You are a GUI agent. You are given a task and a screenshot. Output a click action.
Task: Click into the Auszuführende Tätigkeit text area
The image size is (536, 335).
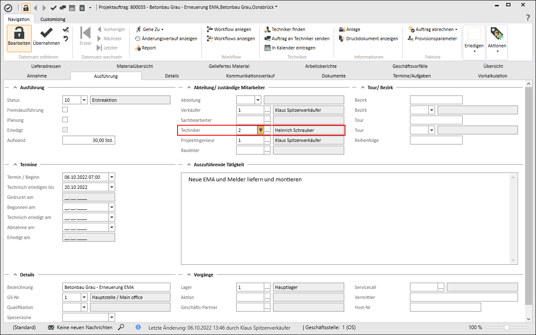(x=349, y=219)
